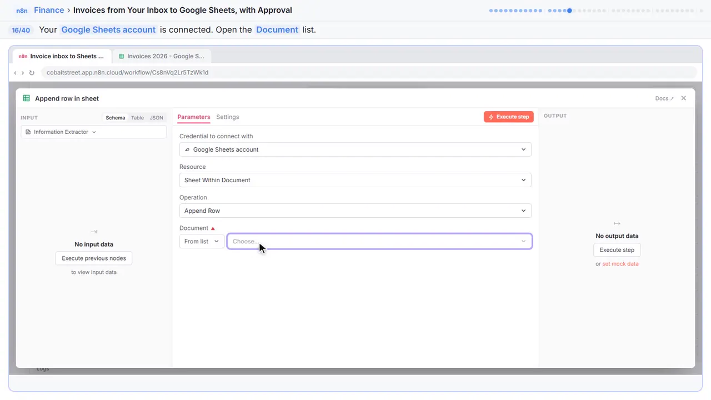
Task: Click the current step progress dot
Action: [x=569, y=11]
